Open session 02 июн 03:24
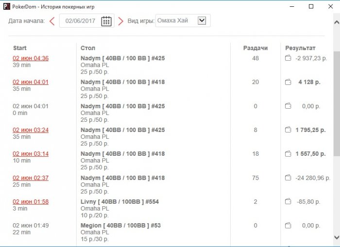Screen dimensions: 340x247 [x=31, y=130]
